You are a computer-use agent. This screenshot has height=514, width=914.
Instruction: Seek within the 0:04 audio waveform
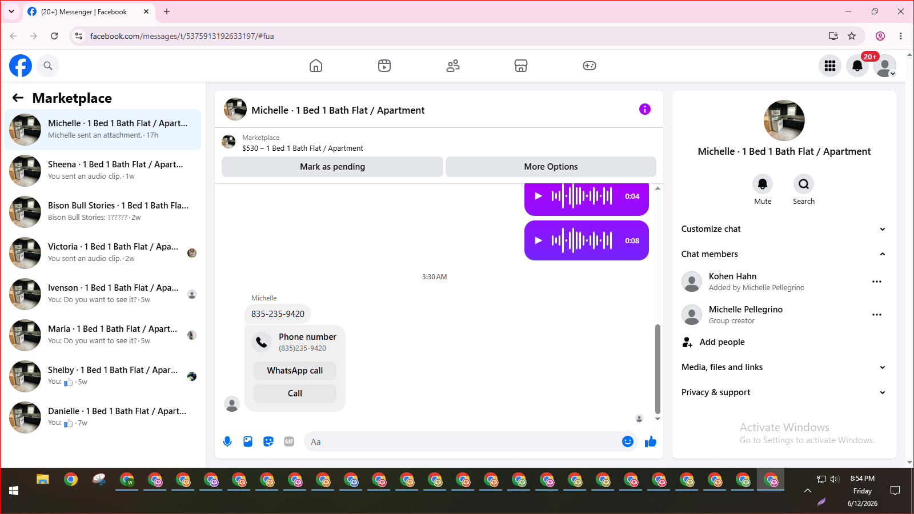582,196
